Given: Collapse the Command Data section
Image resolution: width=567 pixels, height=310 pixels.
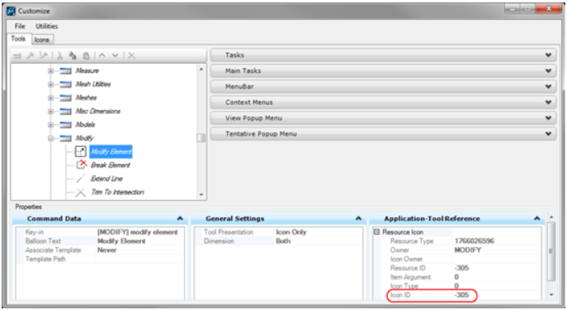Looking at the screenshot, I should pyautogui.click(x=180, y=218).
